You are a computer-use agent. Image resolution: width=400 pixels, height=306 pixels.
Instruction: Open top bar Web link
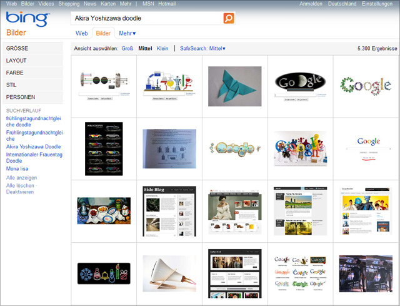pyautogui.click(x=11, y=4)
